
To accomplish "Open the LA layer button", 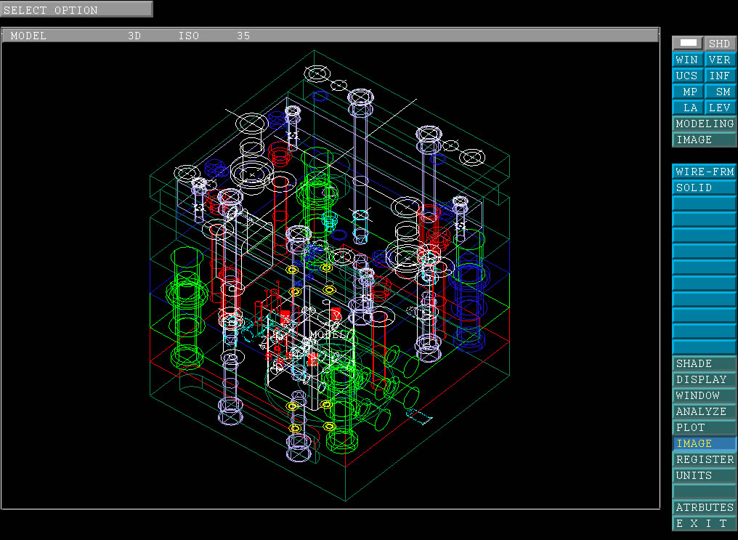I will click(x=687, y=108).
